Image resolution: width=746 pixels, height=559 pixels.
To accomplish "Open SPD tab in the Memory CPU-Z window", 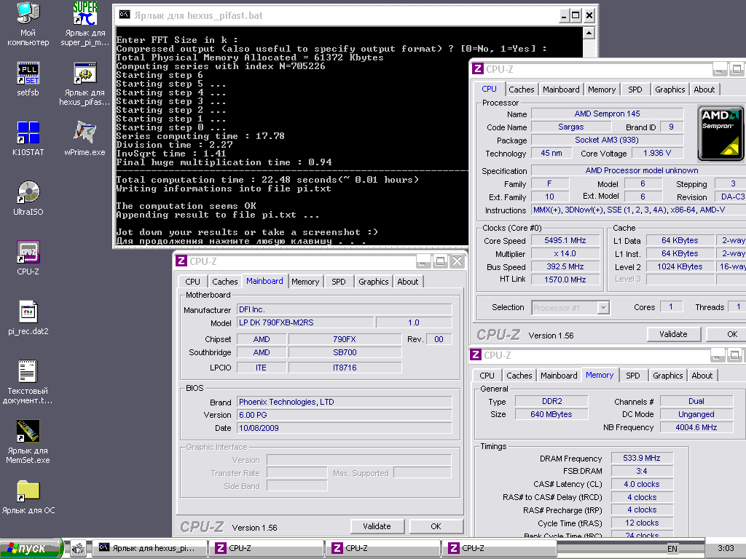I will [x=633, y=376].
